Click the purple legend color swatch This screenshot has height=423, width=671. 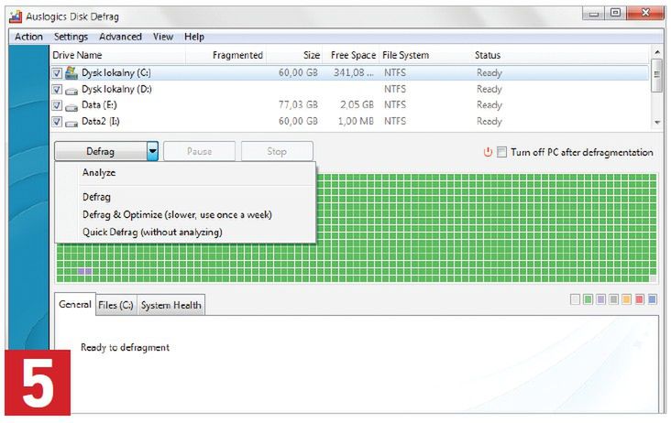click(x=600, y=299)
